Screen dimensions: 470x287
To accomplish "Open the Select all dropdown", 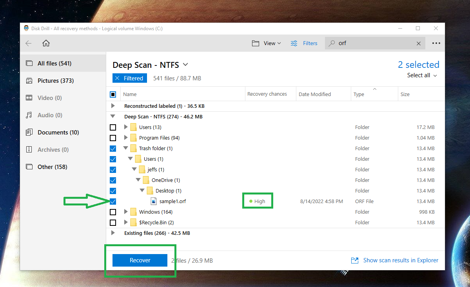I will 422,75.
